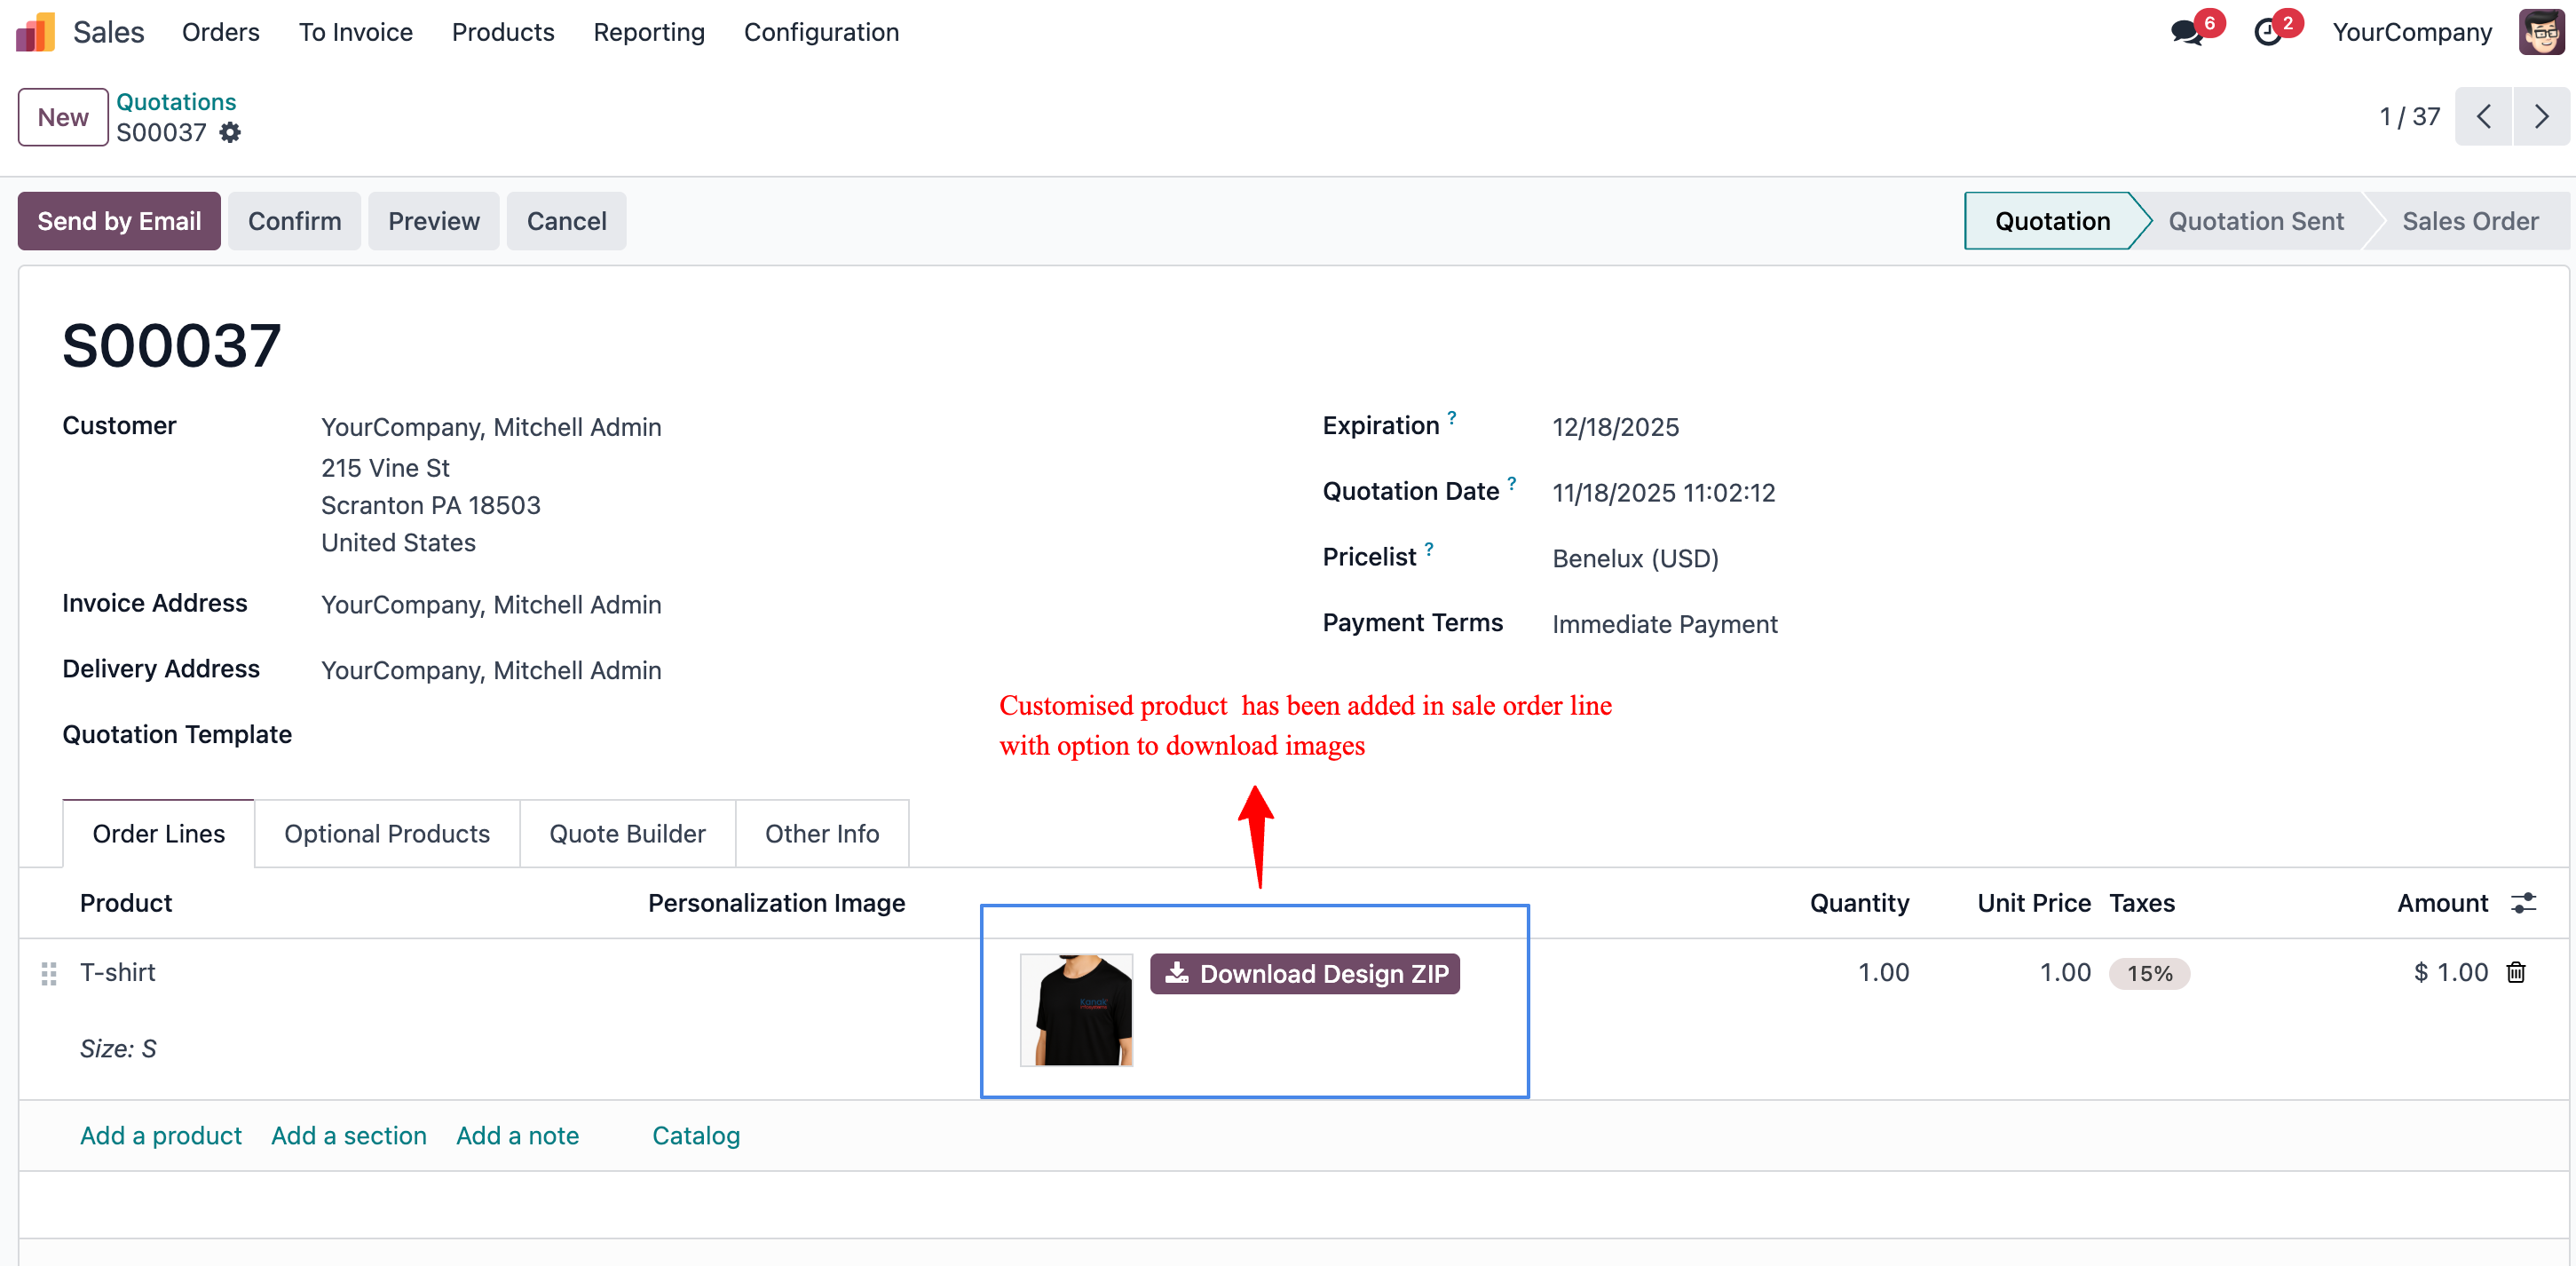Go to next record arrow

click(x=2541, y=117)
